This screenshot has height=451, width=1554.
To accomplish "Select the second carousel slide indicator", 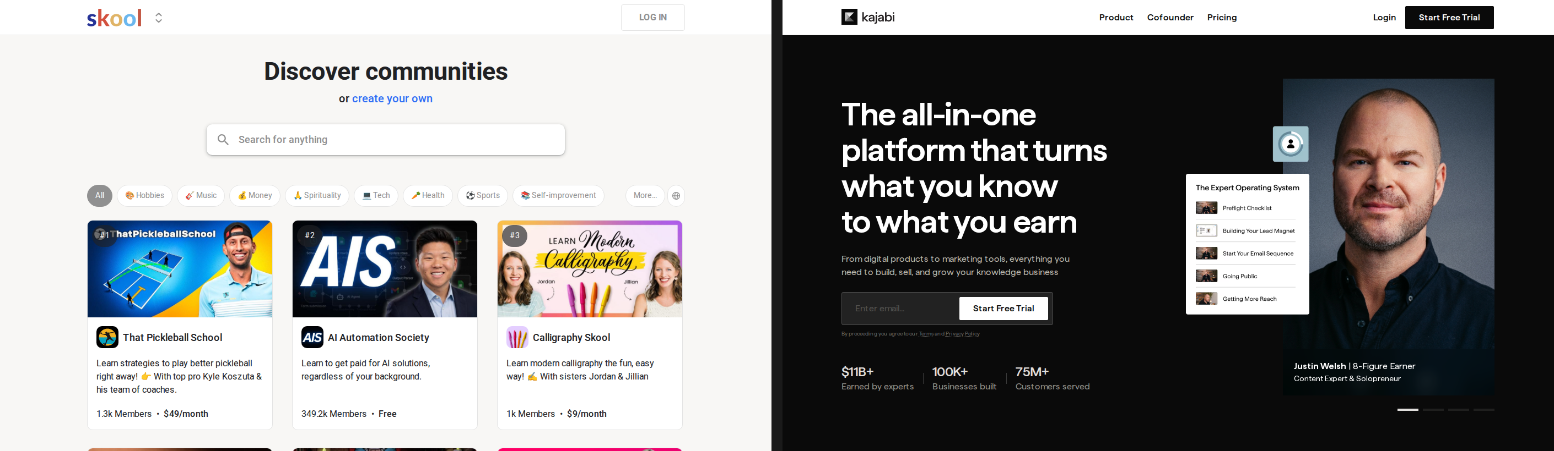I will click(1433, 409).
